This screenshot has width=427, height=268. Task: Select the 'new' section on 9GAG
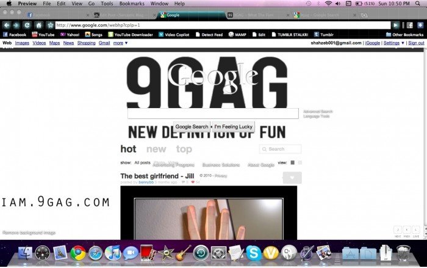pos(156,149)
